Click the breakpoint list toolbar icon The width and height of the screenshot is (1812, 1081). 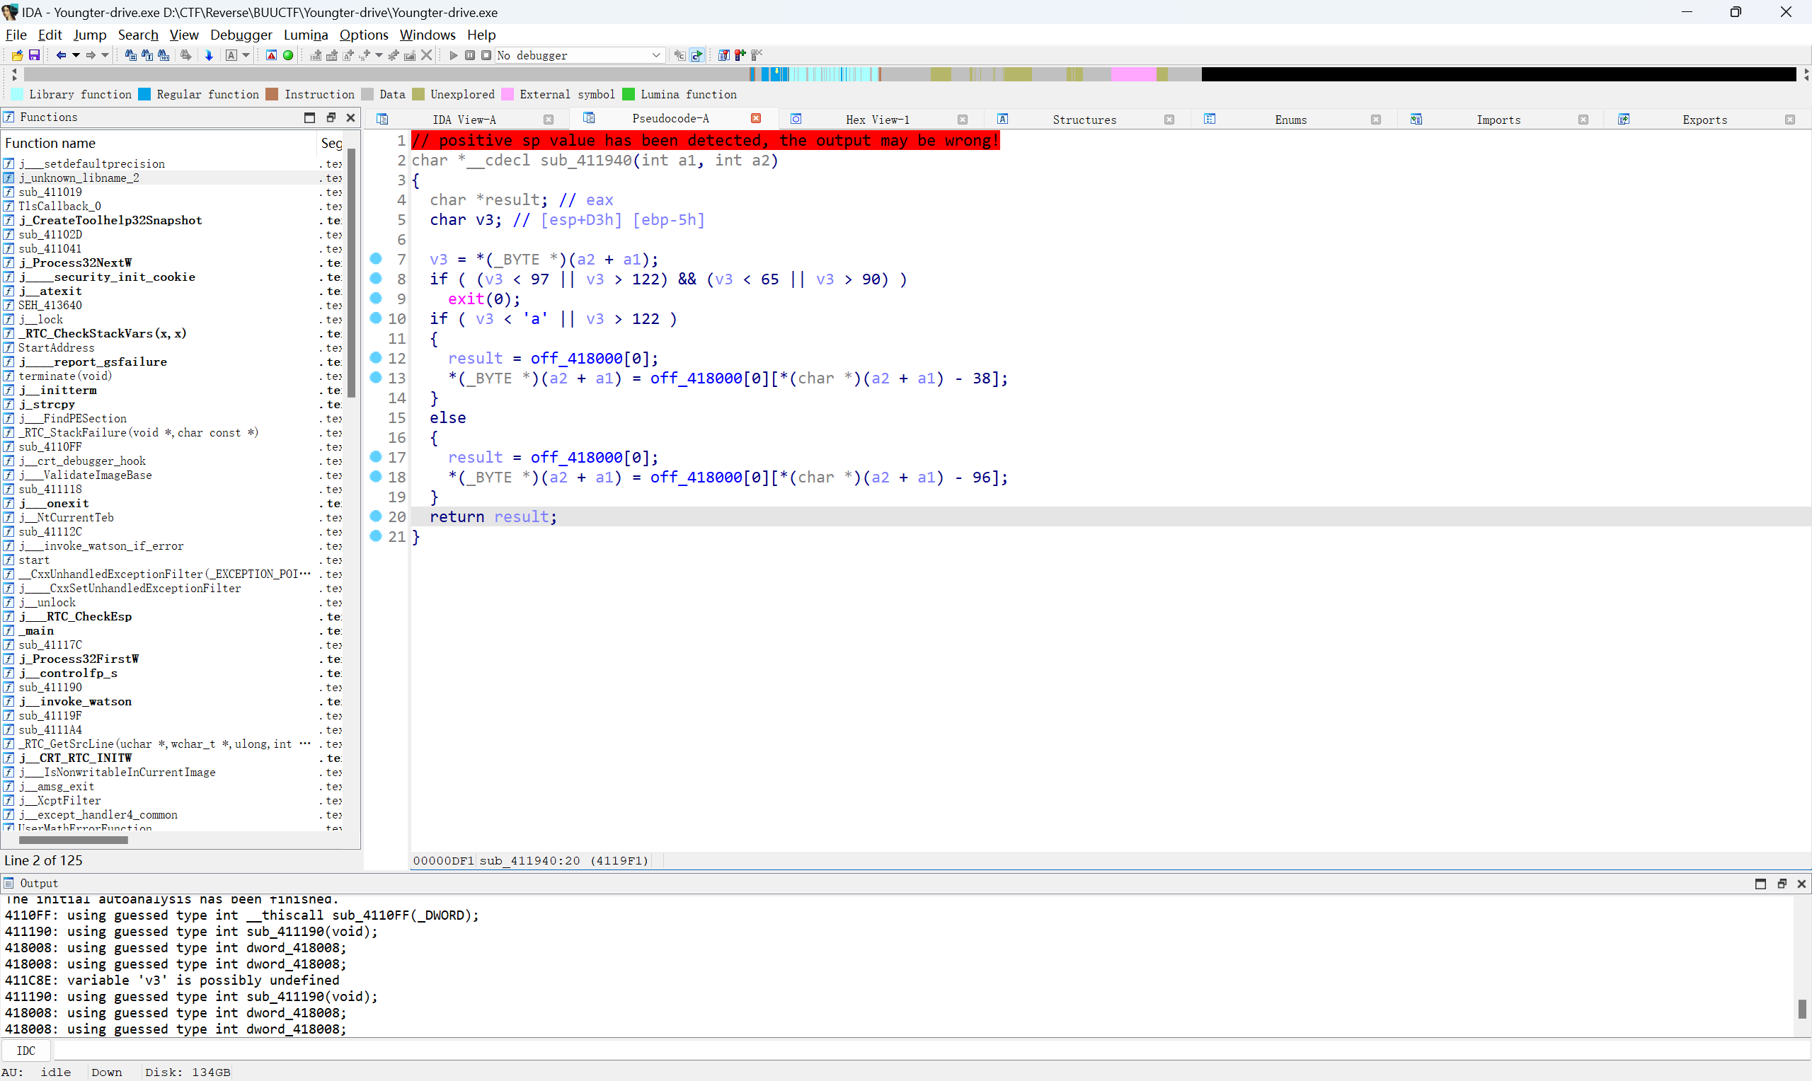723,55
